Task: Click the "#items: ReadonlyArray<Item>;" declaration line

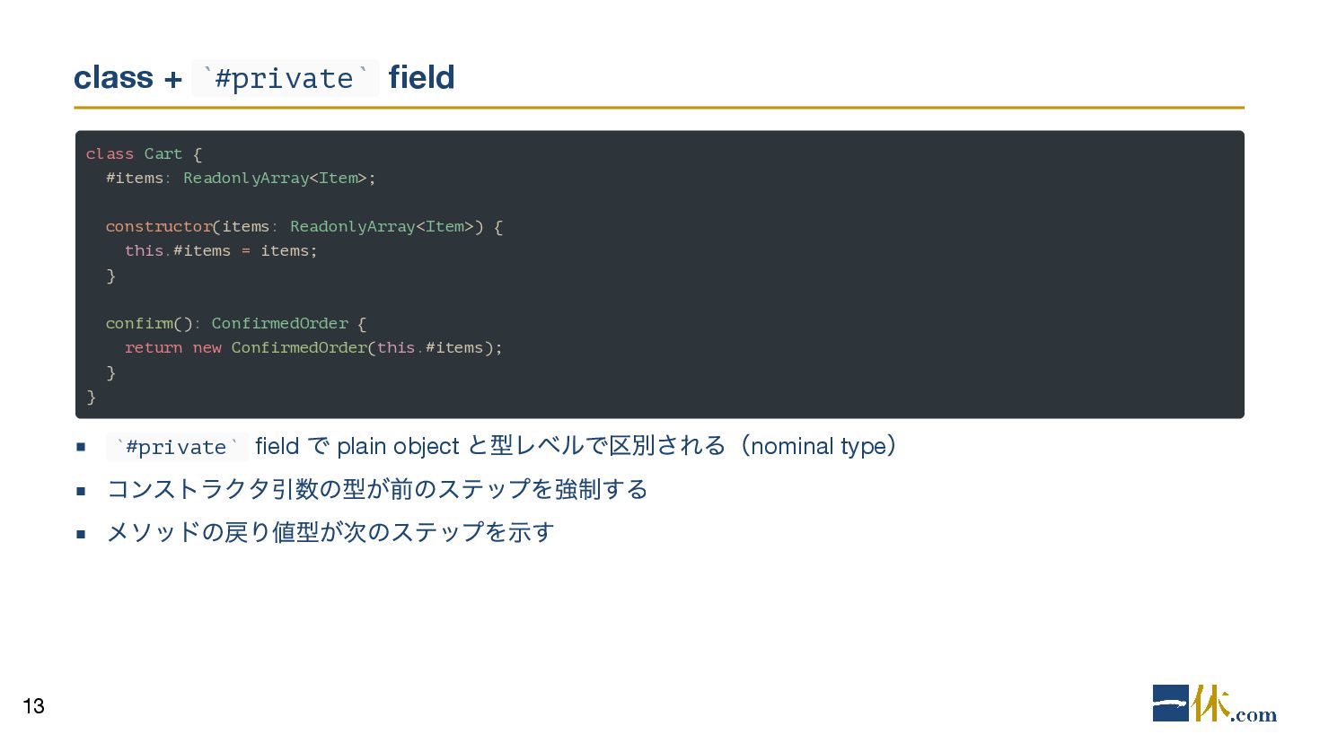Action: (x=241, y=179)
